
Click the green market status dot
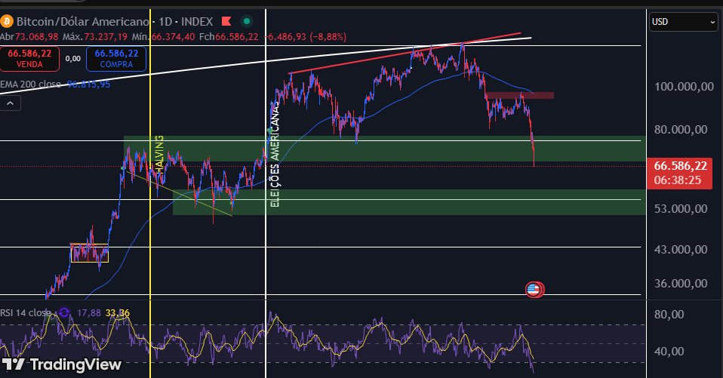[x=247, y=21]
